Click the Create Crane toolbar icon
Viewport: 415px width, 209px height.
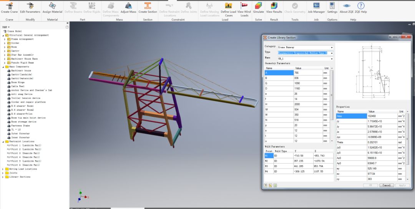[x=9, y=6]
